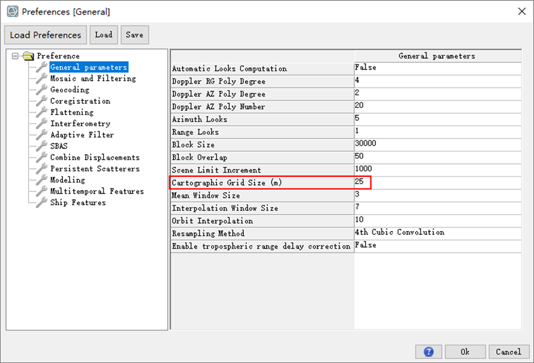Click the Preference folder icon
Viewport: 534px width, 363px height.
[28, 55]
